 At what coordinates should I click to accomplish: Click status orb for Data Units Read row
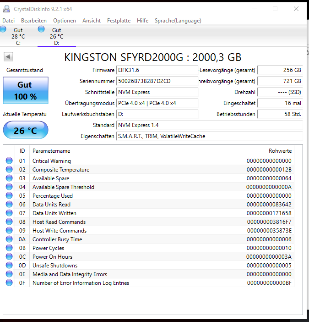pyautogui.click(x=9, y=204)
